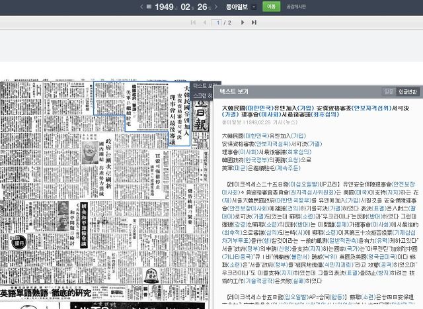This screenshot has height=309, width=423.
Task: Click the 스크랩 하기 tab on the newspaper overlay
Action: tap(202, 95)
